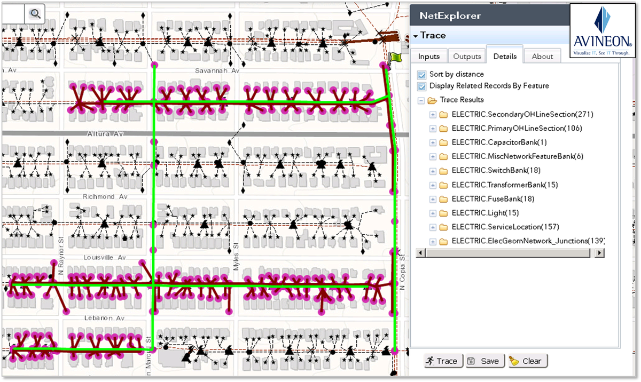Collapse the Trace Results tree node
Screen dimensions: 641x382
pos(421,100)
